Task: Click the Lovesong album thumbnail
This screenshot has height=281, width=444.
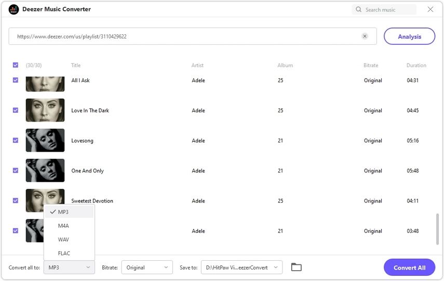Action: tap(45, 140)
